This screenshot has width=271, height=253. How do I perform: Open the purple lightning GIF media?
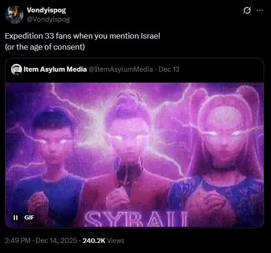pyautogui.click(x=135, y=155)
